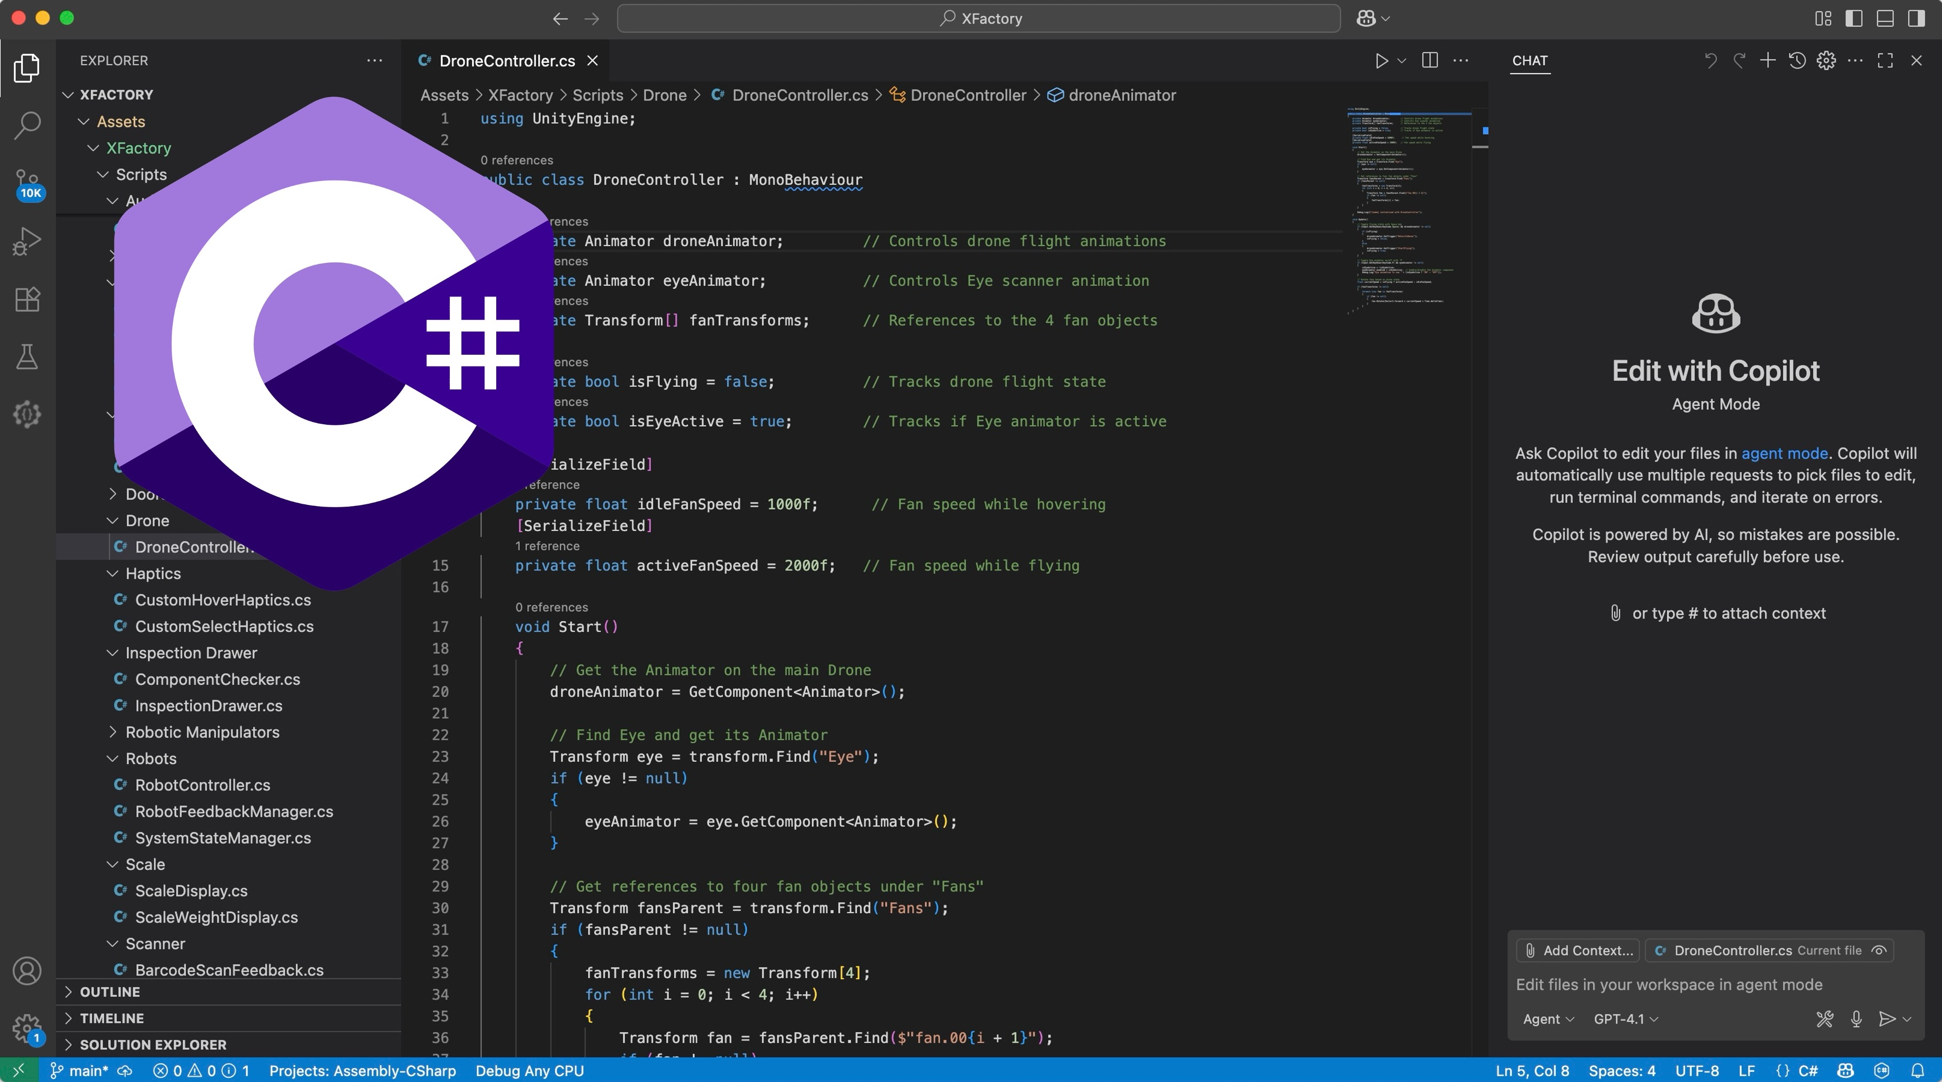Click the chat input field
Screen dimensions: 1942x1082
pyautogui.click(x=1669, y=984)
